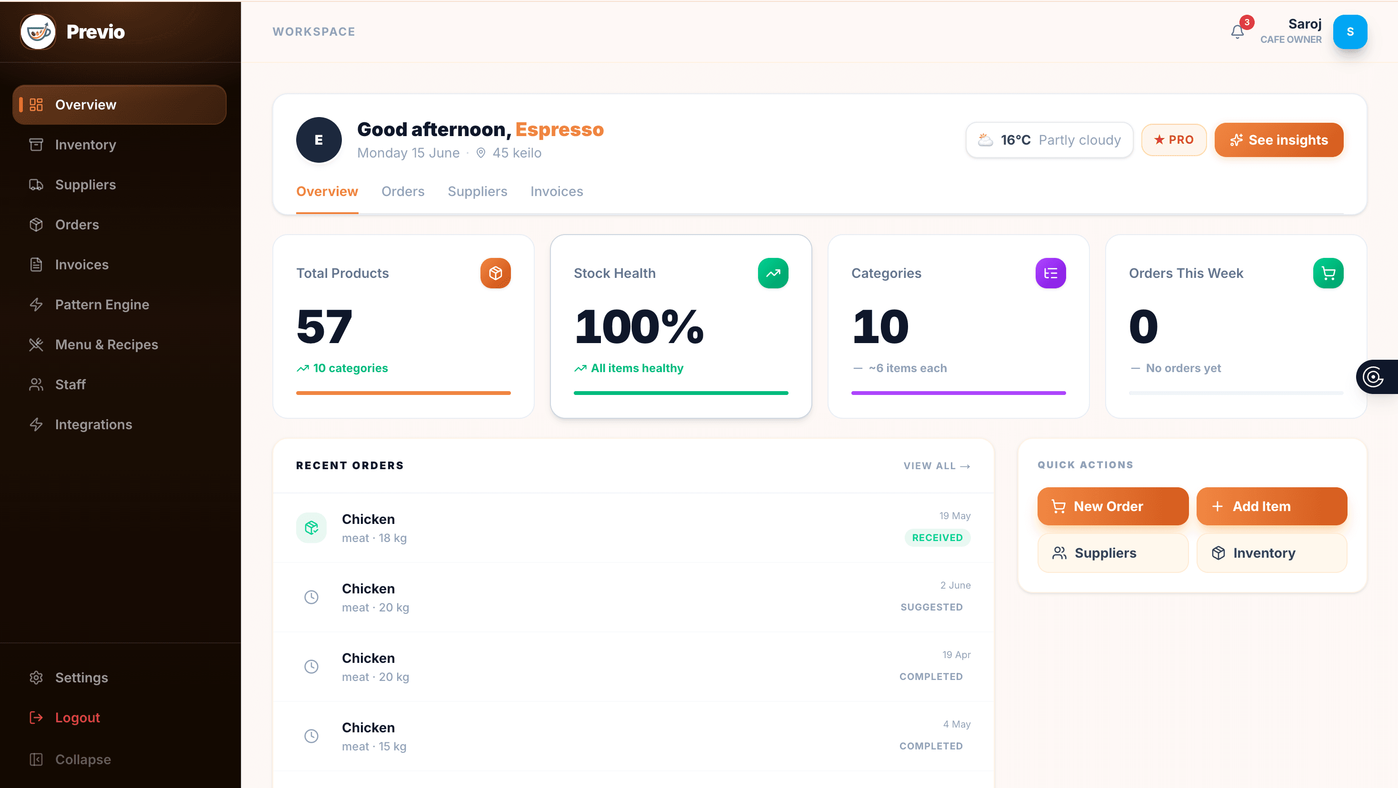Screen dimensions: 1398x788
Task: Click the PRO badge
Action: tap(1174, 140)
